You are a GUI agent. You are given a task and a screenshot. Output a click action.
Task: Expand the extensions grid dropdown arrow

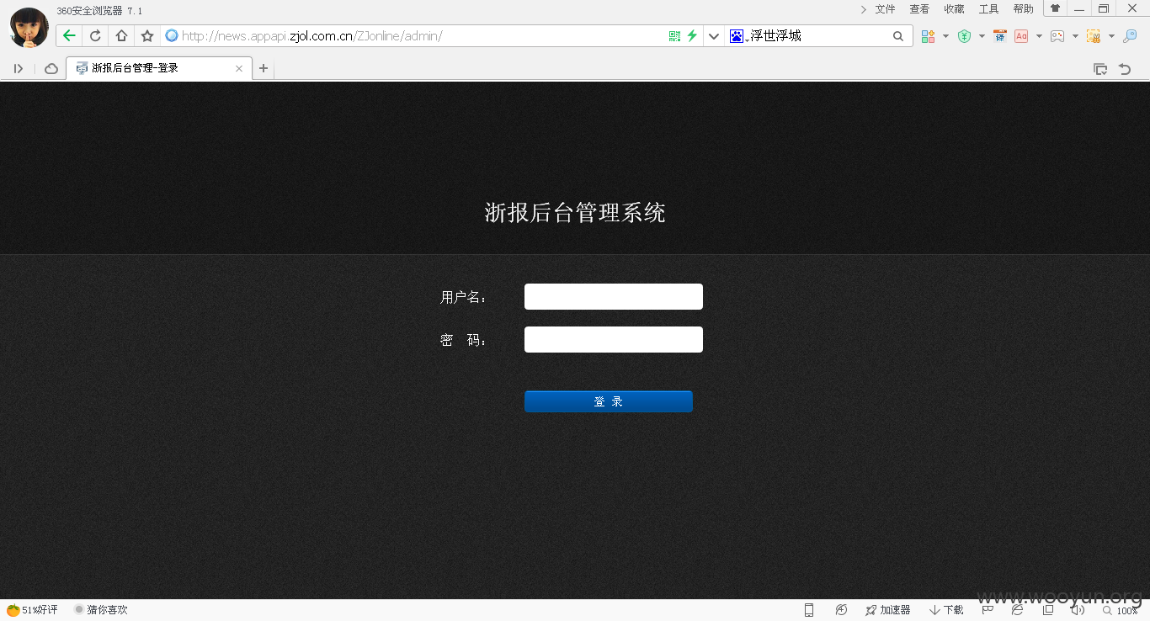[x=945, y=36]
